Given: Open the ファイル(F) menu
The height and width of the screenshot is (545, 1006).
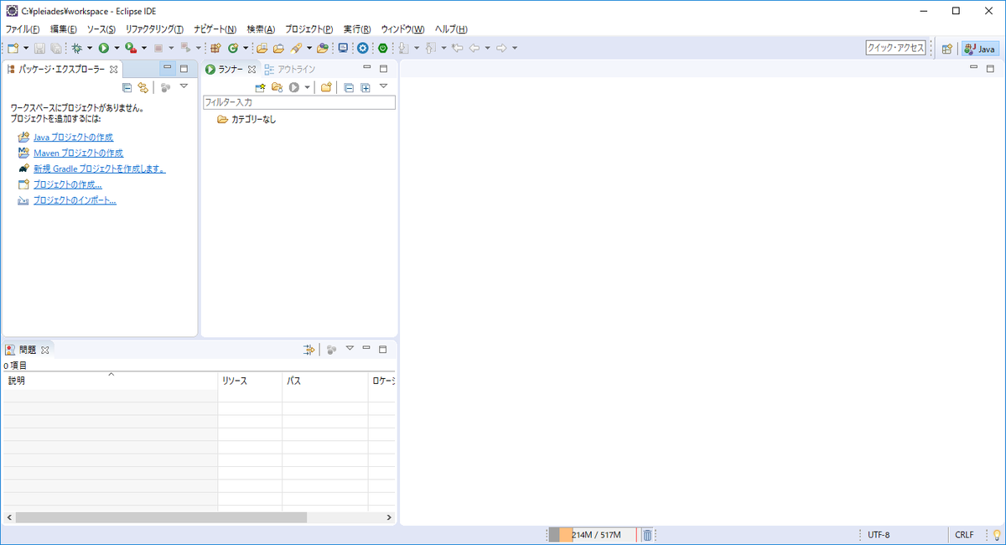Looking at the screenshot, I should click(x=23, y=29).
